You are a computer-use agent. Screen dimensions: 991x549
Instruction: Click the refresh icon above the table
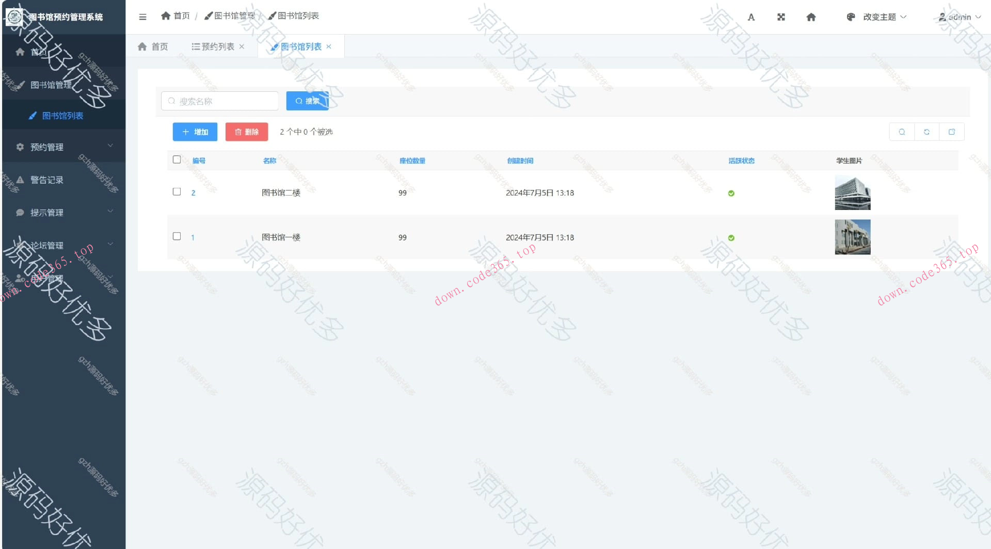click(926, 132)
